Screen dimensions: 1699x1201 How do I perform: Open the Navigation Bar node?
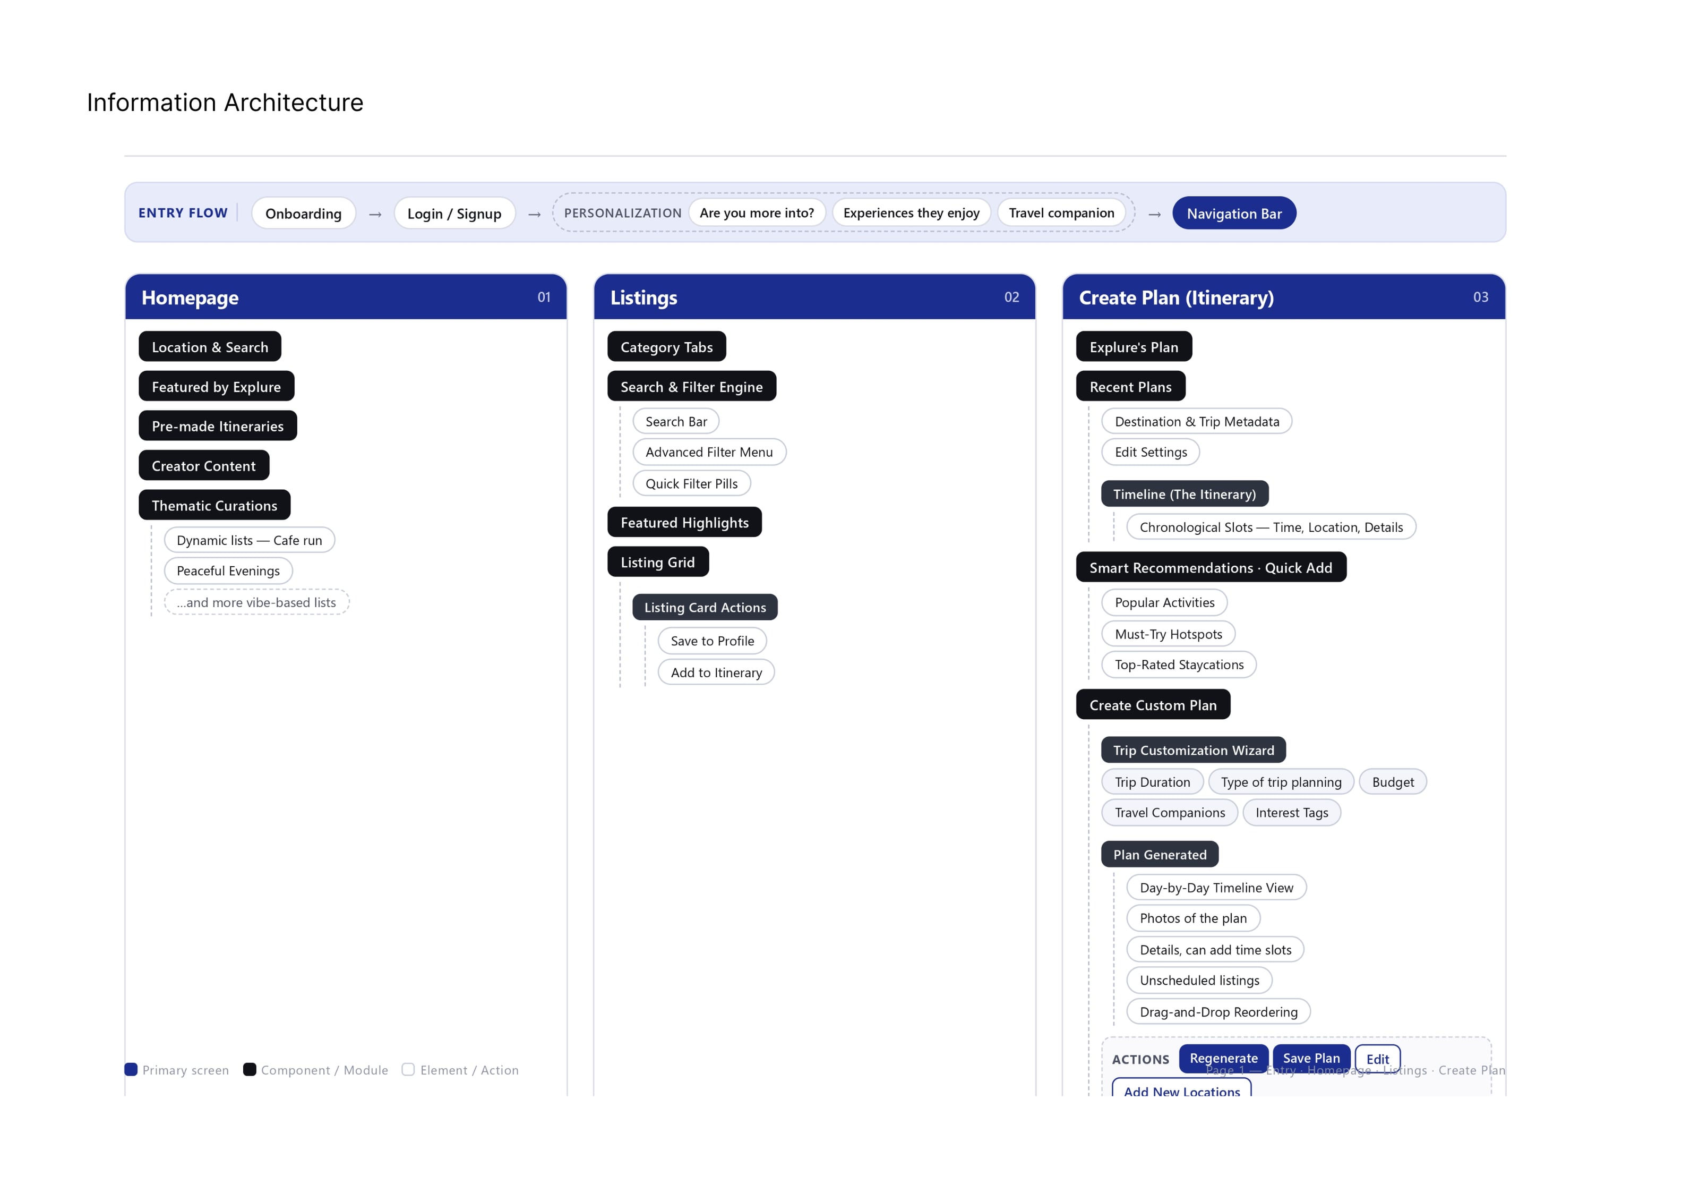click(x=1233, y=213)
